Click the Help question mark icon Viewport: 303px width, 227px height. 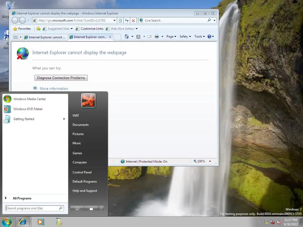click(x=209, y=37)
